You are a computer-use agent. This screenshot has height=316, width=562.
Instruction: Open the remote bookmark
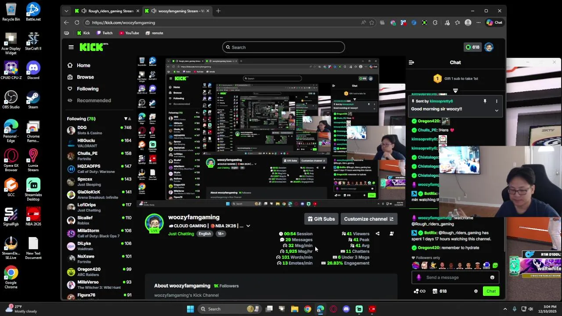pyautogui.click(x=154, y=33)
